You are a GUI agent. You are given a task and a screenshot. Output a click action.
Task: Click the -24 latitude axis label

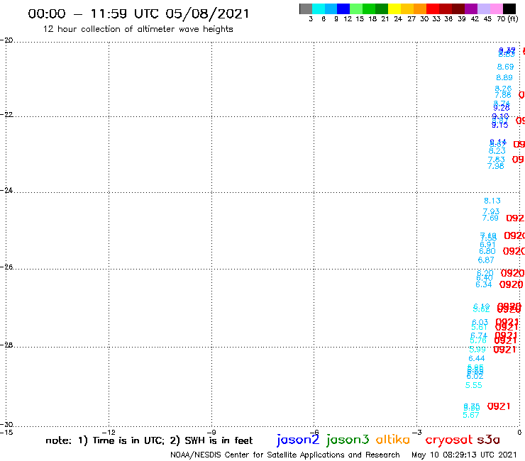(6, 190)
